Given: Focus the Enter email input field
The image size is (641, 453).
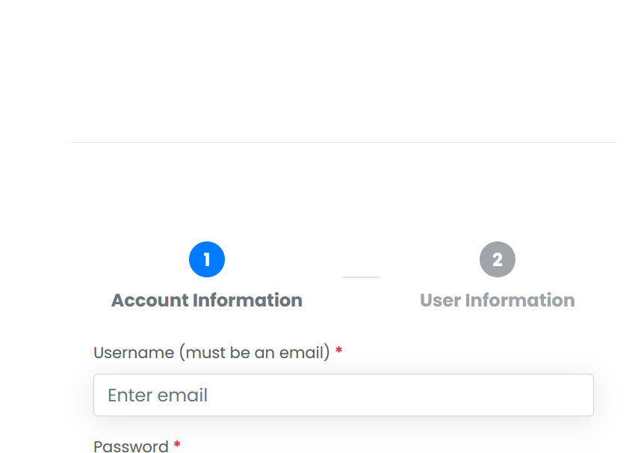Looking at the screenshot, I should [x=344, y=395].
